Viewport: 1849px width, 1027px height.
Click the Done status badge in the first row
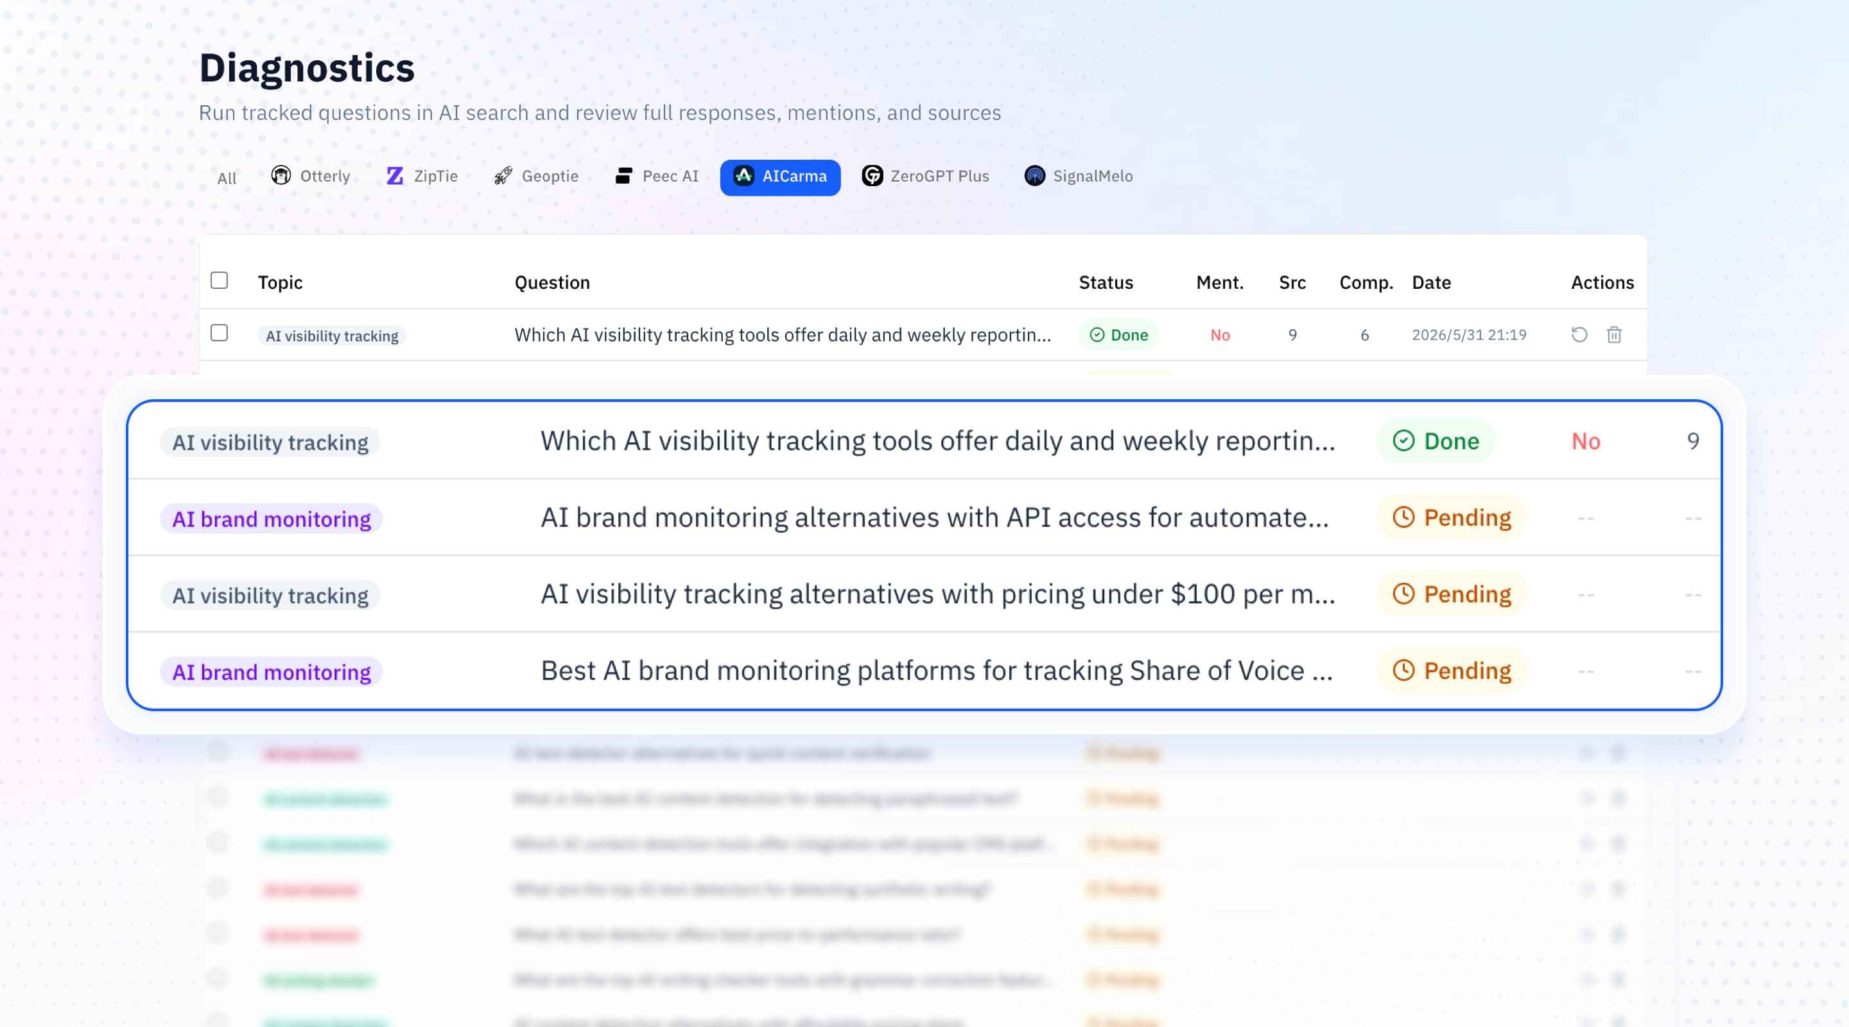click(x=1118, y=334)
